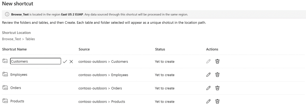Click the Orders shortcut folder icon
The width and height of the screenshot is (306, 108).
pos(5,88)
